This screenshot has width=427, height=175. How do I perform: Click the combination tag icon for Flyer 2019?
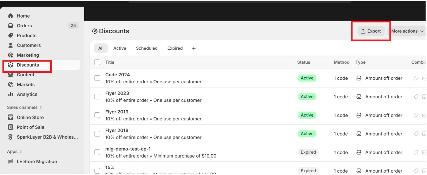(416, 115)
